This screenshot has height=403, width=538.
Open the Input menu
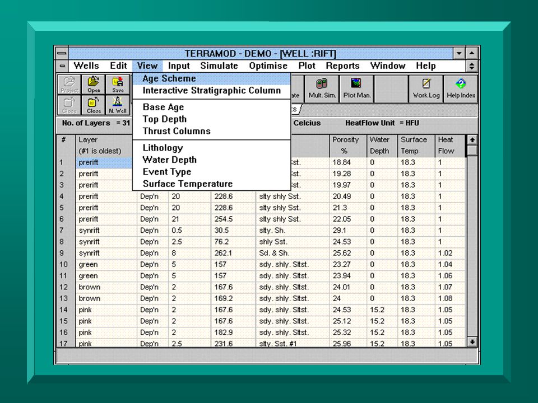pyautogui.click(x=179, y=66)
